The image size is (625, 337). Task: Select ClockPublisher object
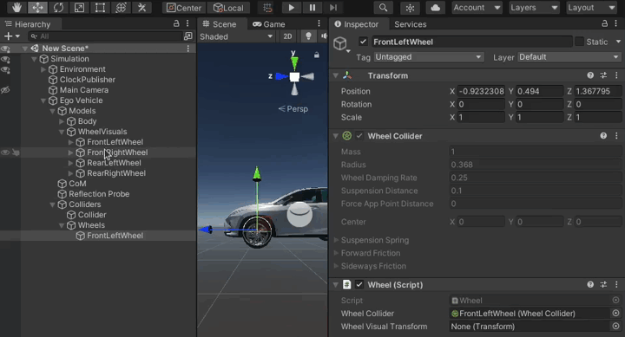(88, 80)
